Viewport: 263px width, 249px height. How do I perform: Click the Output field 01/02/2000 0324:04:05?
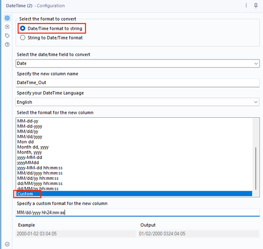199,234
